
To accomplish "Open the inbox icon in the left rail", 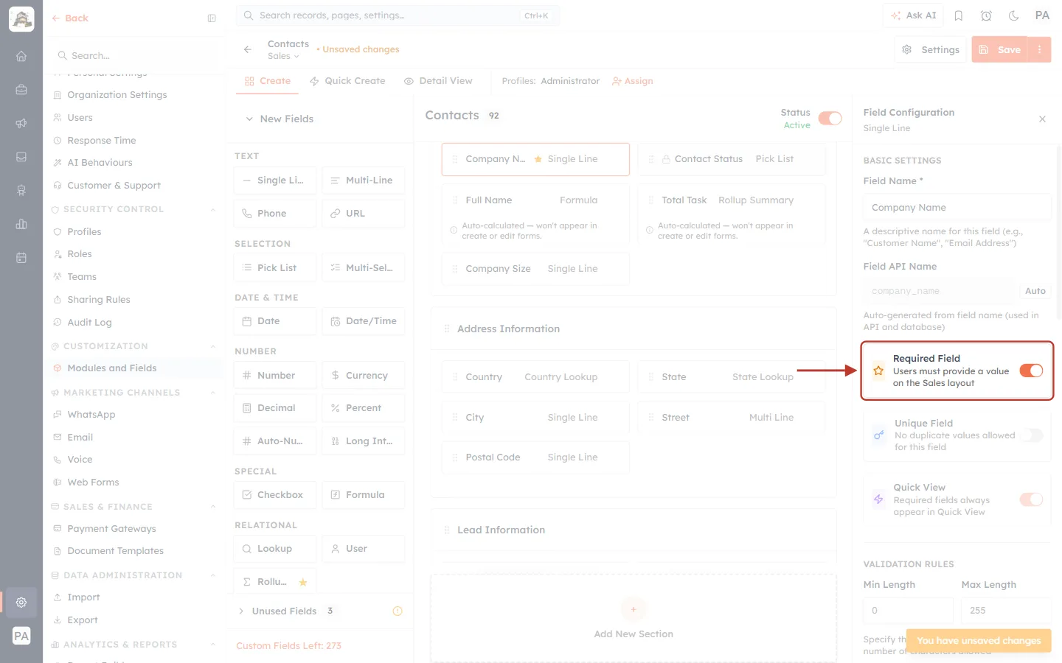I will point(21,157).
